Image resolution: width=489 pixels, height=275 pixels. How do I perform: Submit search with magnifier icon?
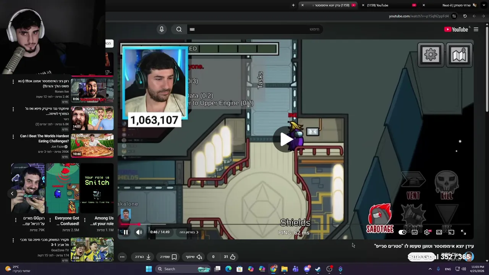pos(179,29)
